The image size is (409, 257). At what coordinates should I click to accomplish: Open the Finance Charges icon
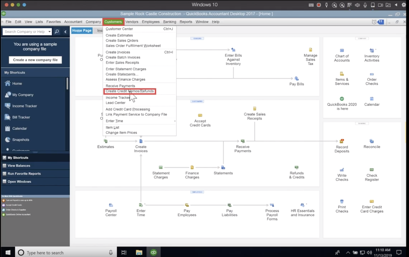192,167
